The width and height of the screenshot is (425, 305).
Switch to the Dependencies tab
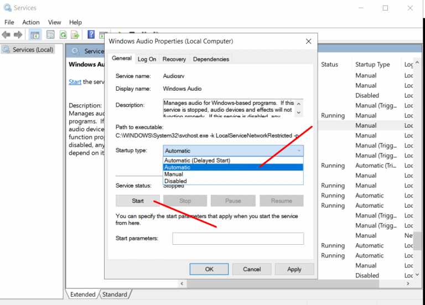point(211,59)
